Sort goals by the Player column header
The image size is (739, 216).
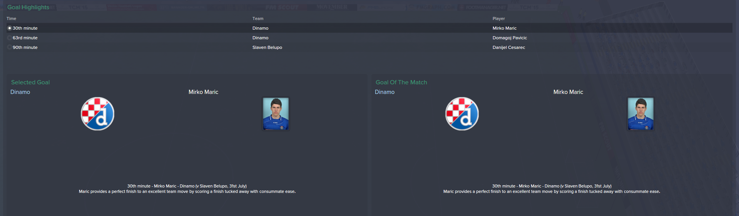[498, 18]
